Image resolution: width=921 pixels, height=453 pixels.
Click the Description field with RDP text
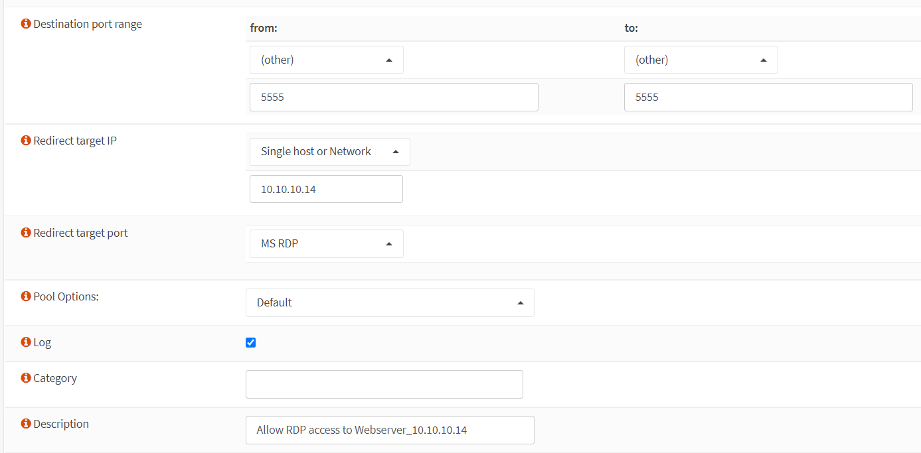[x=390, y=430]
